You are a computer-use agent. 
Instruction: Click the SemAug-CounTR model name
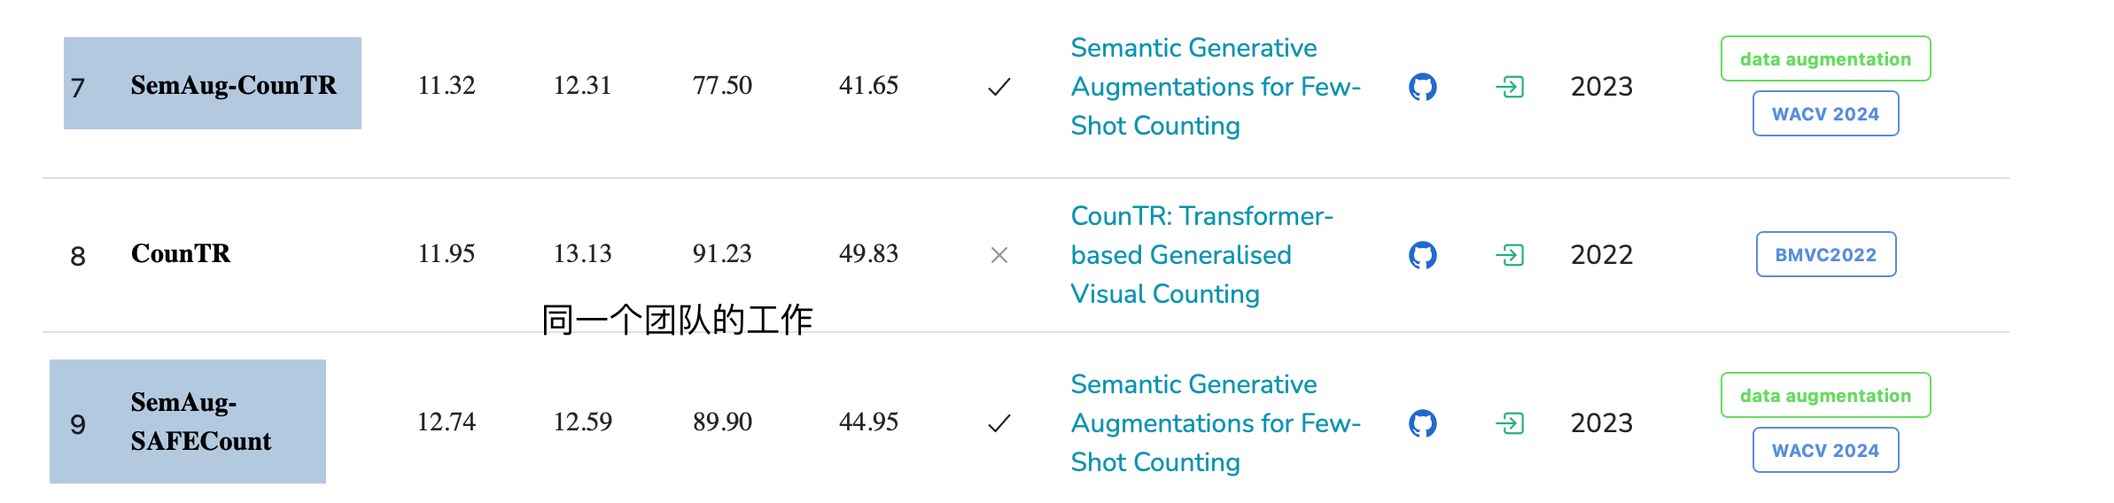click(234, 85)
